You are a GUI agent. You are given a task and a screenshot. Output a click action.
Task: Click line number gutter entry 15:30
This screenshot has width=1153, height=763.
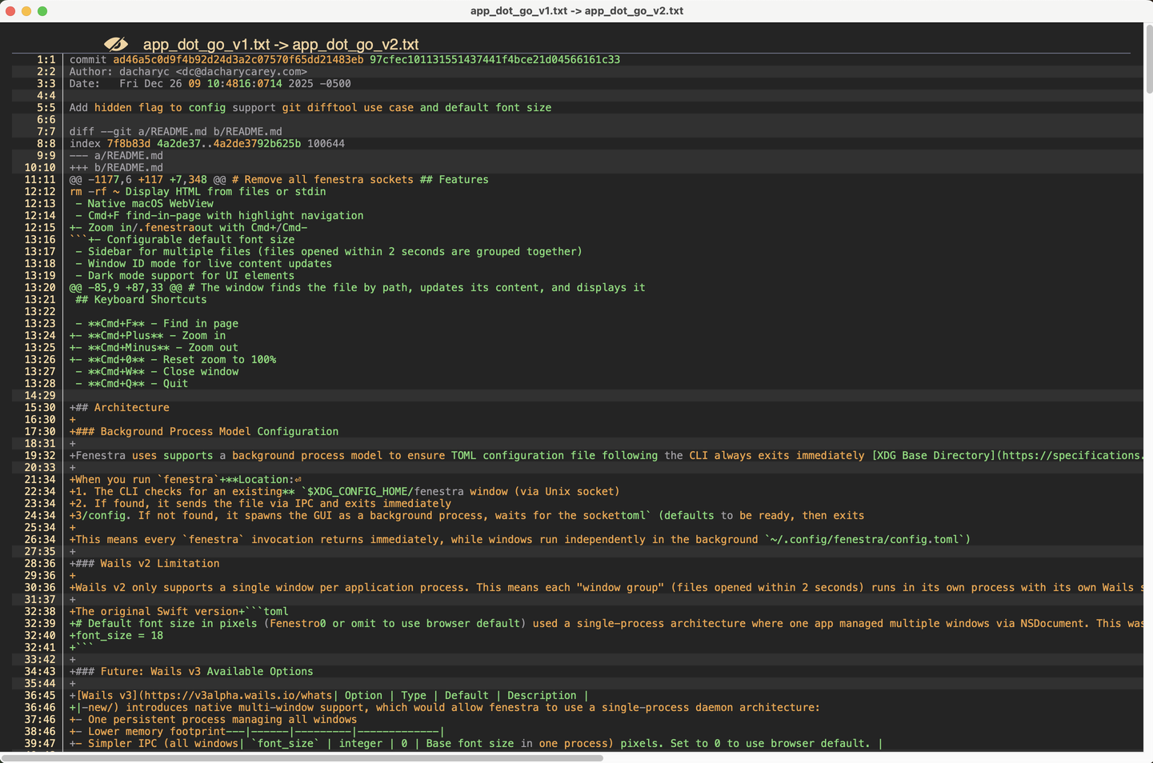41,407
